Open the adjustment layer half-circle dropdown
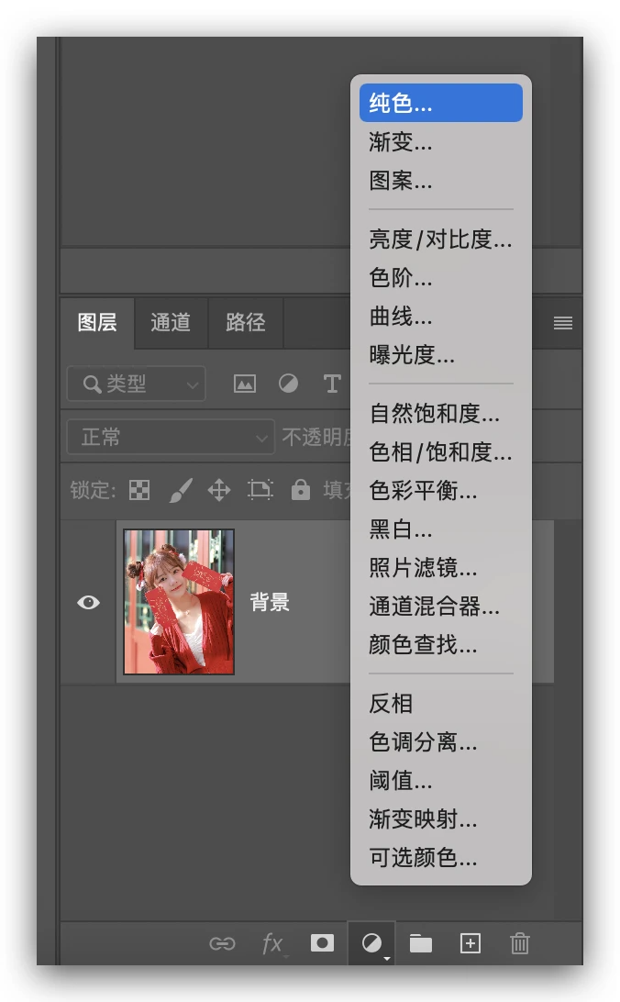The width and height of the screenshot is (620, 1002). (371, 943)
